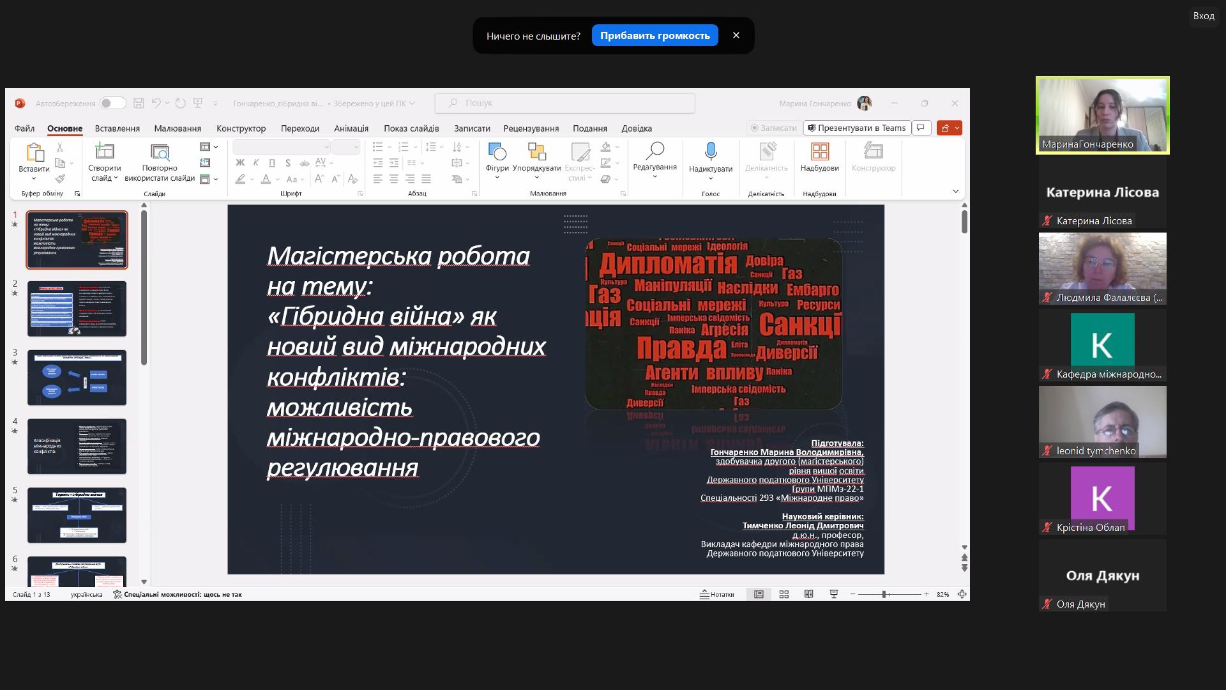Screen dimensions: 1226x690
Task: Click the Cut scissors icon
Action: tap(60, 148)
